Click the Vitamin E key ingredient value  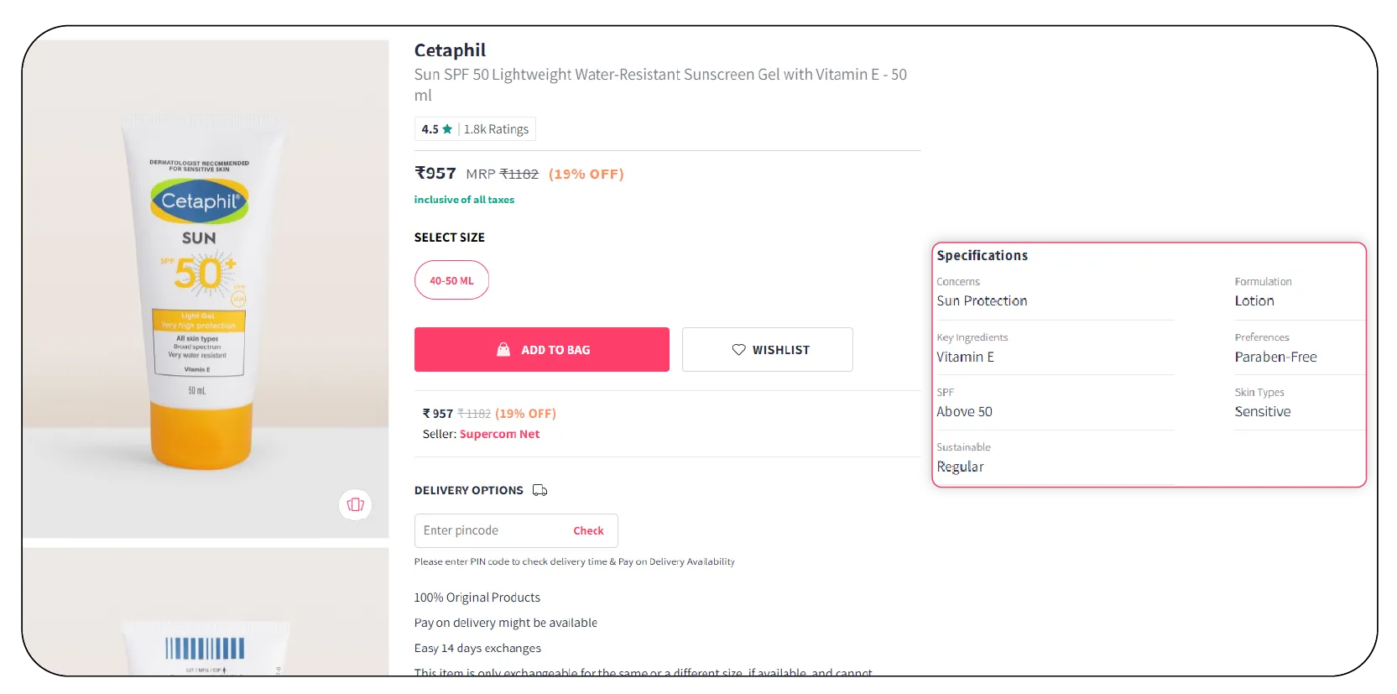click(965, 357)
